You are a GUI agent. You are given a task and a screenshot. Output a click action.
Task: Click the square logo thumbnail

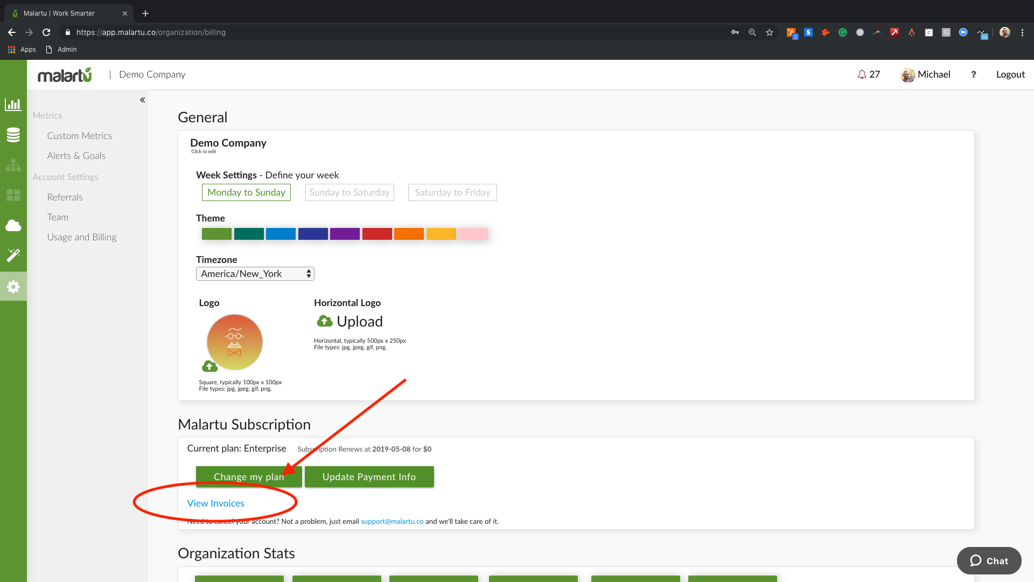[235, 342]
